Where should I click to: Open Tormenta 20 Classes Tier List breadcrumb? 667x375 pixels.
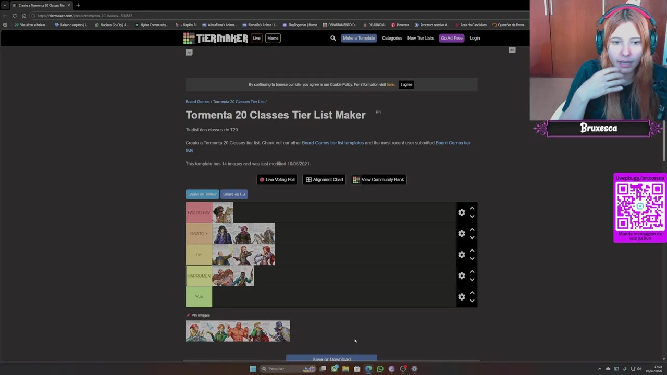pyautogui.click(x=239, y=102)
